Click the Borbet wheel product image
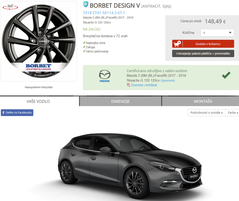 point(39,41)
